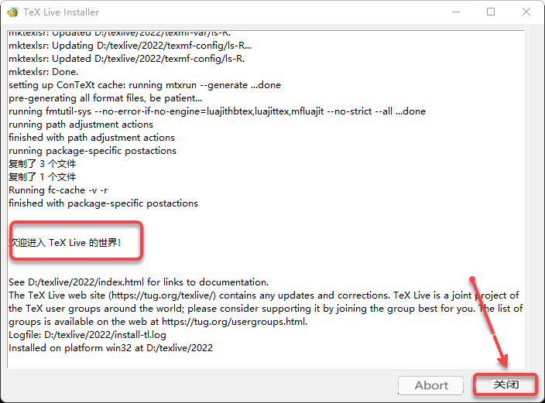
Task: Click the '复制了 3 个文件' log line
Action: (x=43, y=164)
